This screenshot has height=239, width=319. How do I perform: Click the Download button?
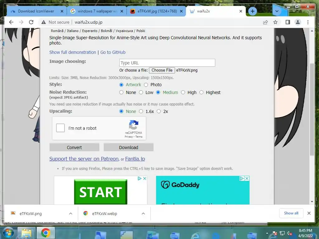point(129,147)
